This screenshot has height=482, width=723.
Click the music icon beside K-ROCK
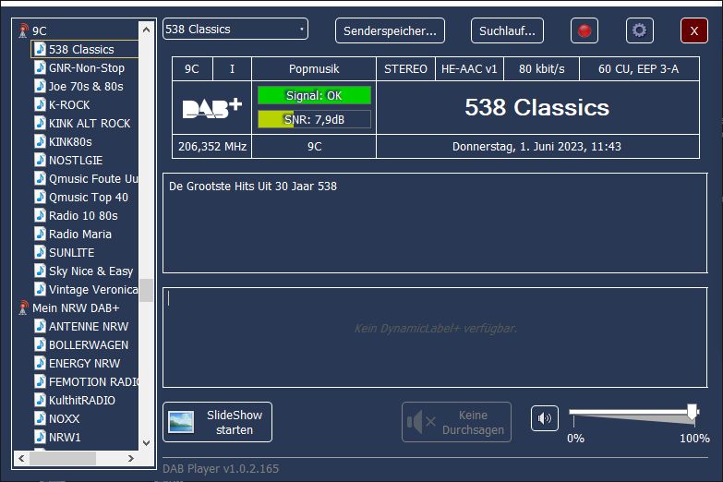(x=40, y=104)
